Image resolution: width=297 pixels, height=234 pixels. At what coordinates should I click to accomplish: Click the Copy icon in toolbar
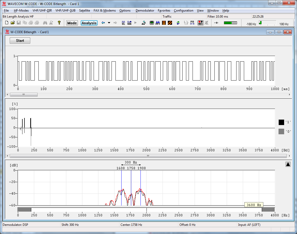coord(25,23)
